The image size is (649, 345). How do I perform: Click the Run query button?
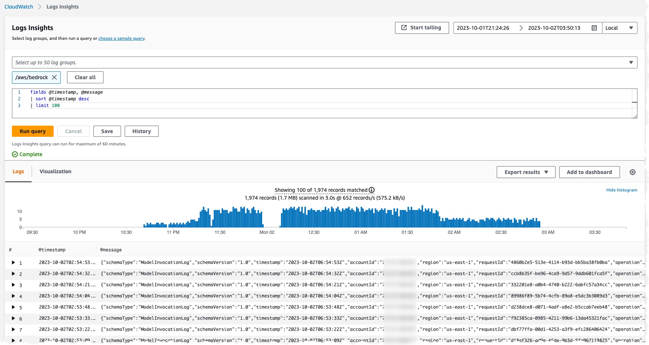(x=33, y=131)
